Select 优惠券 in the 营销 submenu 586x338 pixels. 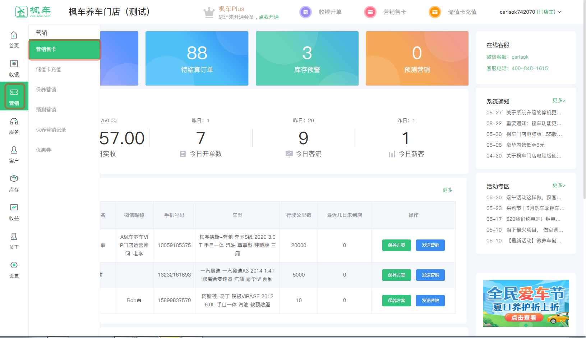[43, 150]
